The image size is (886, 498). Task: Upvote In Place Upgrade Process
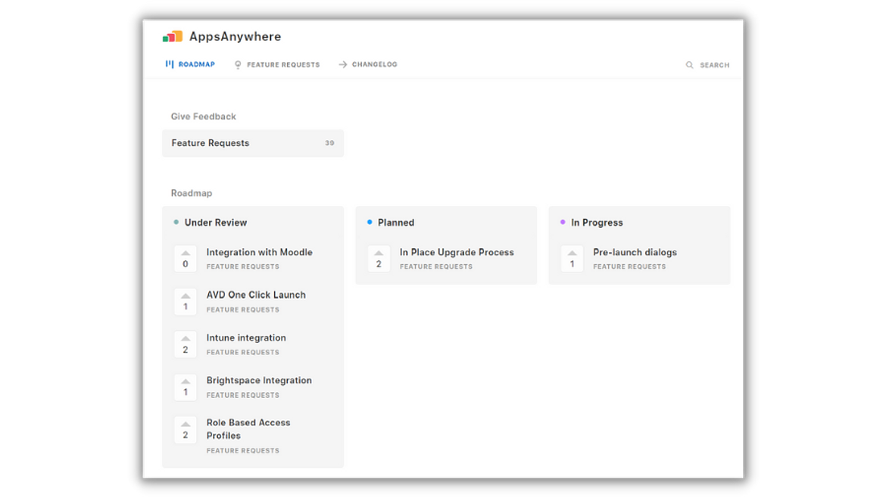pos(379,259)
